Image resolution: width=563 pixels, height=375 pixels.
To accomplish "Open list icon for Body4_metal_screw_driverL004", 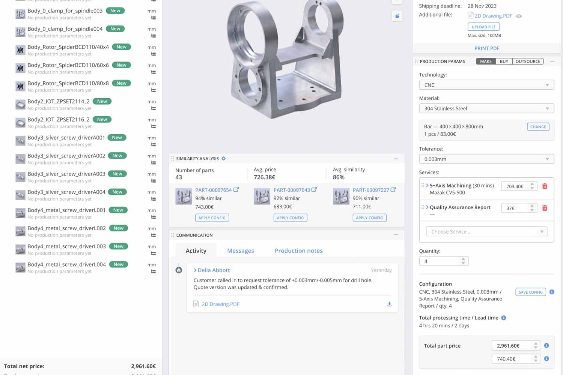I will point(153,271).
